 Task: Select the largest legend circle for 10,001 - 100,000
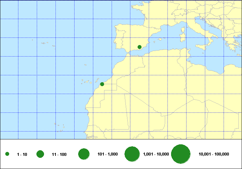[181, 154]
